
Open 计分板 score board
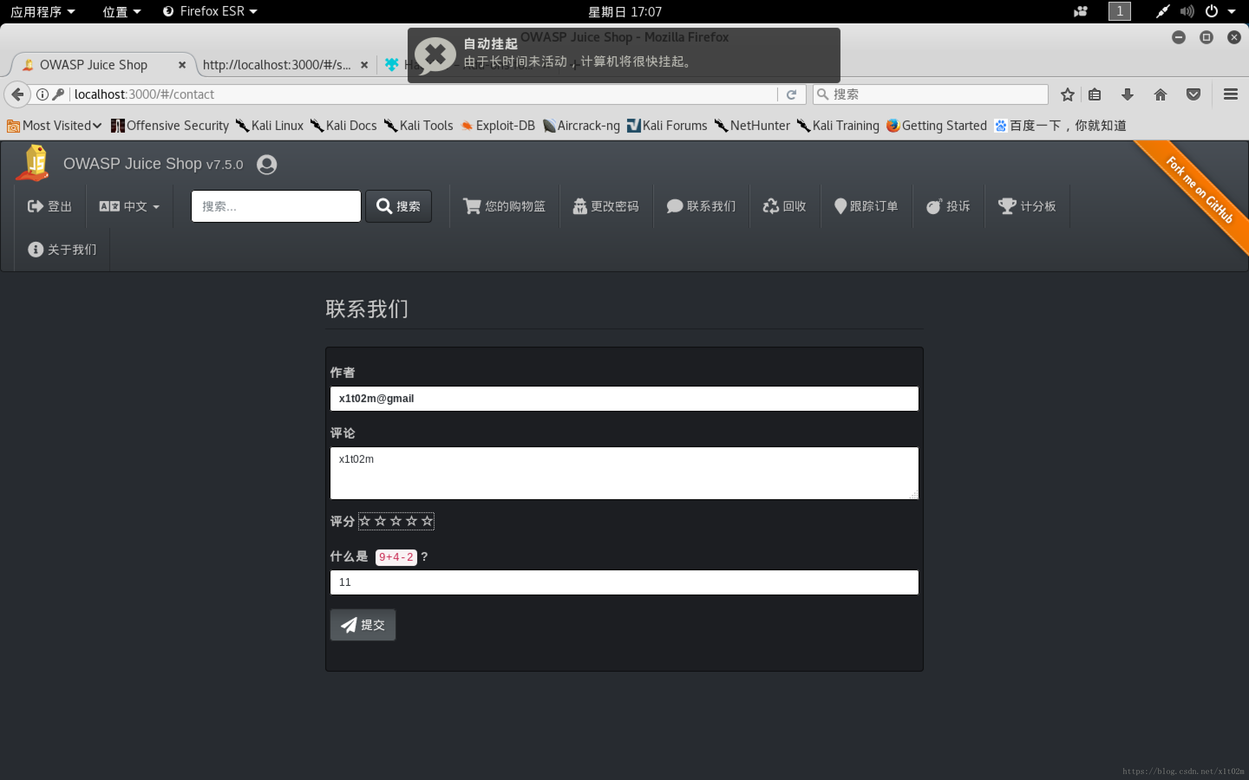(x=1027, y=206)
